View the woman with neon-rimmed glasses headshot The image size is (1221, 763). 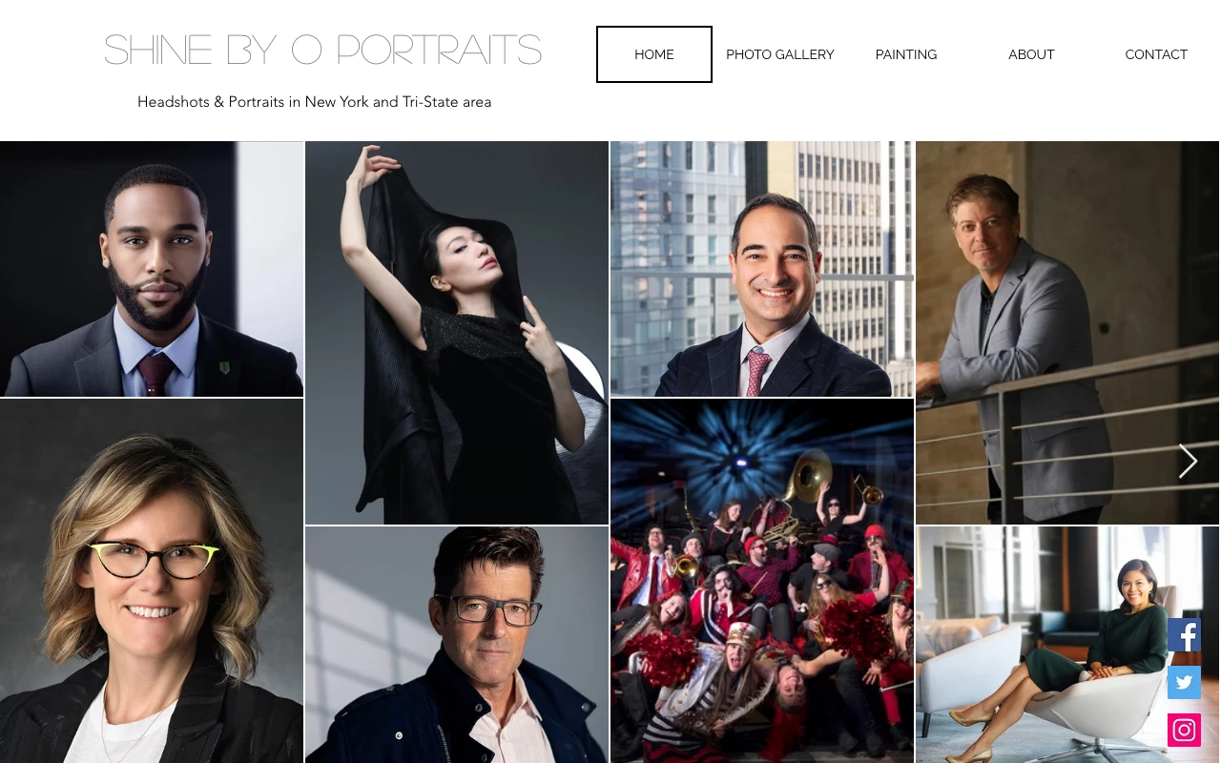click(152, 581)
